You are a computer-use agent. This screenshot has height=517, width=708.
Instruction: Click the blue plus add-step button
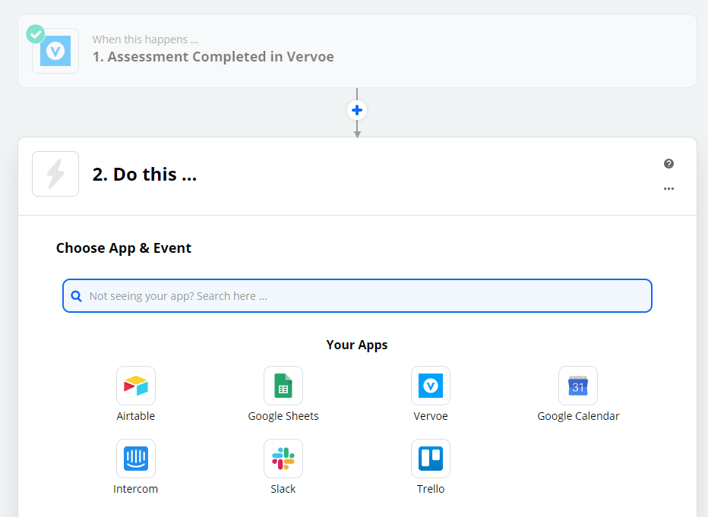(x=357, y=110)
